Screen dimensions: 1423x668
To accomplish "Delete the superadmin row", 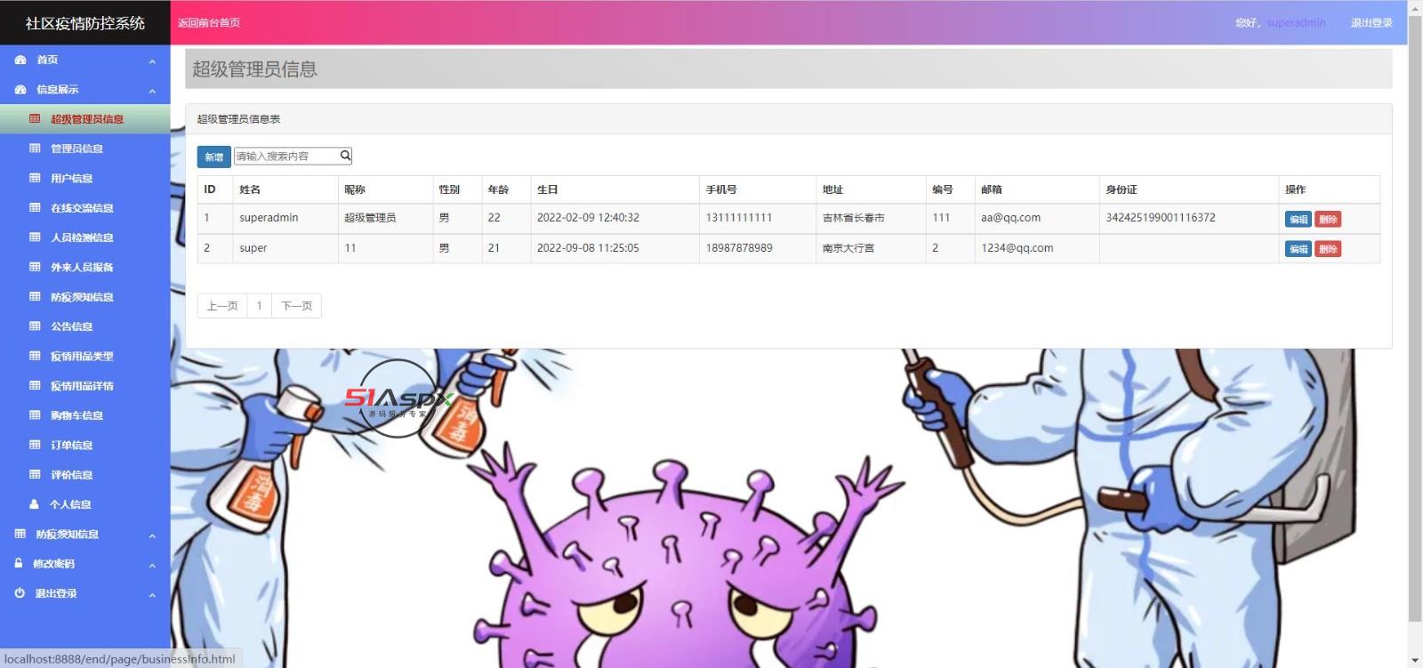I will coord(1327,219).
